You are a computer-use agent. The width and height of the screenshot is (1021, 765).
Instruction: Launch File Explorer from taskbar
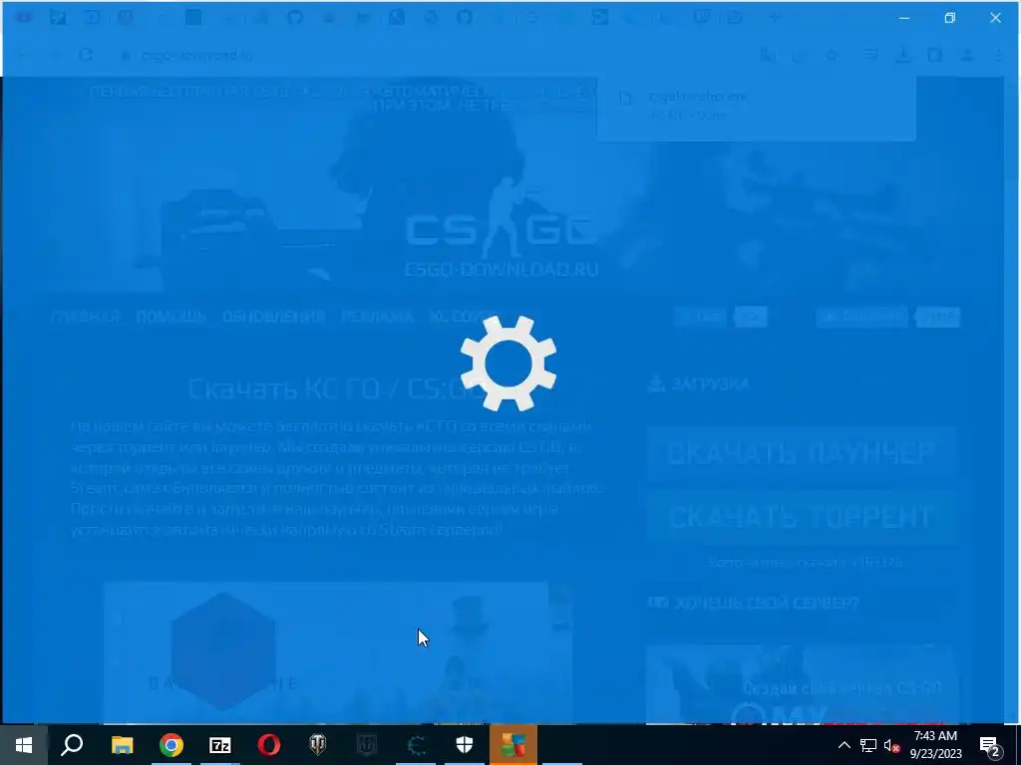click(122, 745)
